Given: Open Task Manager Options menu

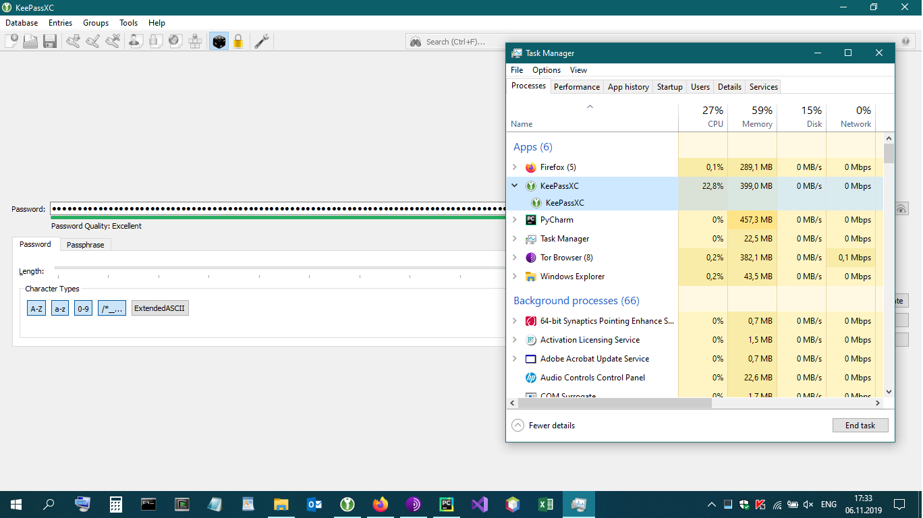Looking at the screenshot, I should (x=547, y=70).
